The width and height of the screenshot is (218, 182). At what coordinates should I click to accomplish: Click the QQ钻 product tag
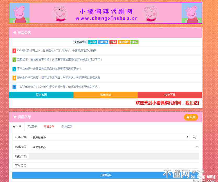pyautogui.click(x=93, y=42)
